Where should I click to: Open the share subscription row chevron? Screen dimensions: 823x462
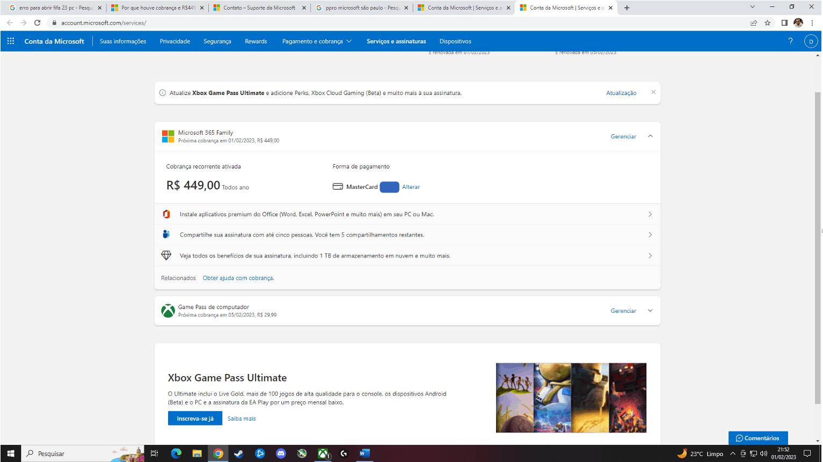click(650, 234)
